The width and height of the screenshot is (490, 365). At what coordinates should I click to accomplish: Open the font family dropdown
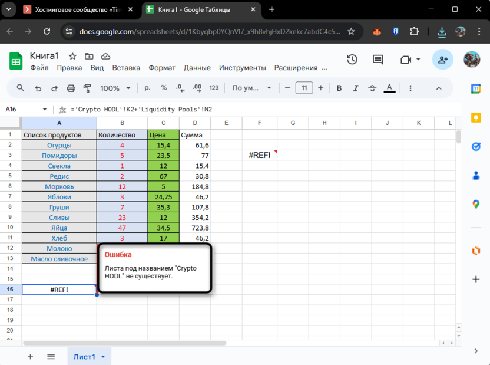[251, 88]
